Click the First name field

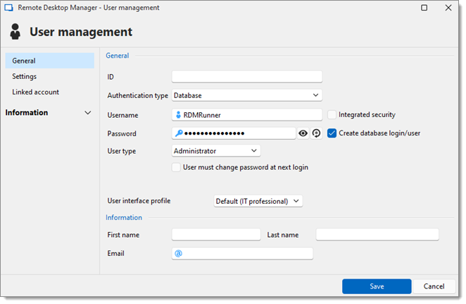[216, 235]
